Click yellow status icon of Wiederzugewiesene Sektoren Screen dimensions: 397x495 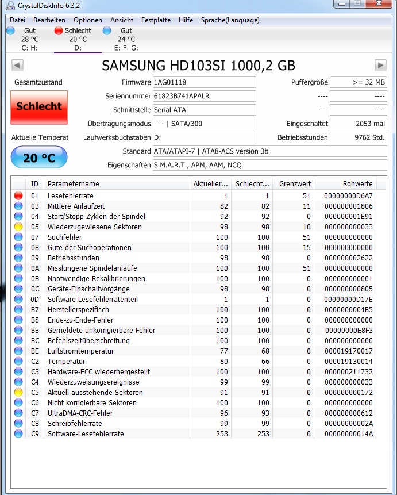tap(18, 227)
